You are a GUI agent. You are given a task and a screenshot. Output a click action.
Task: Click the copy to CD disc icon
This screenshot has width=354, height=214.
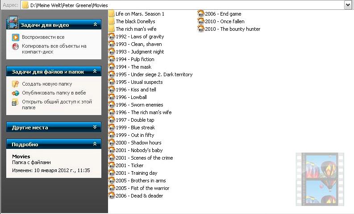[x=15, y=46]
